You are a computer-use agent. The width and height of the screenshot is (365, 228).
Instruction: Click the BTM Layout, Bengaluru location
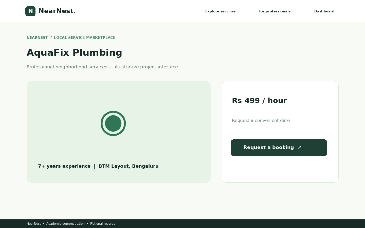click(129, 166)
